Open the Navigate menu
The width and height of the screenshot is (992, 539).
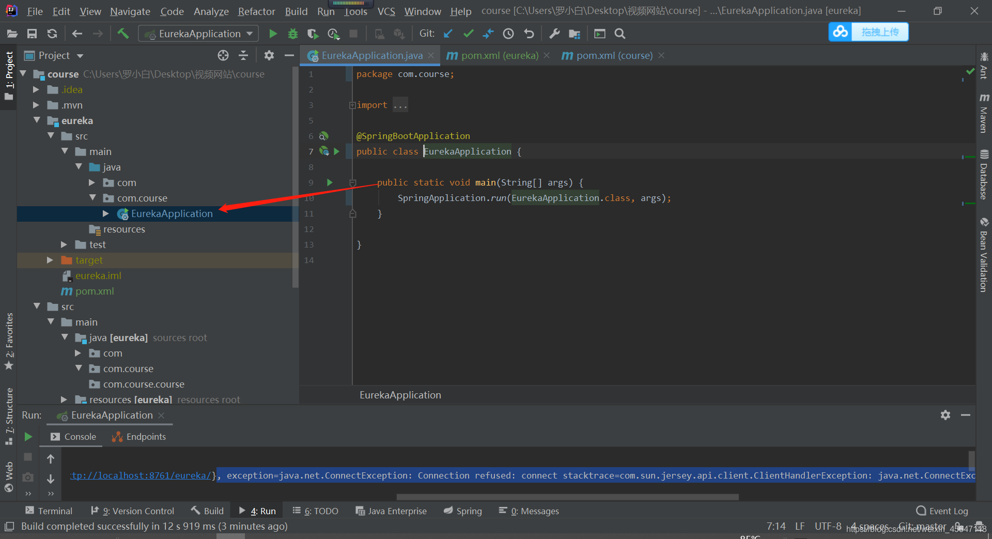tap(130, 11)
